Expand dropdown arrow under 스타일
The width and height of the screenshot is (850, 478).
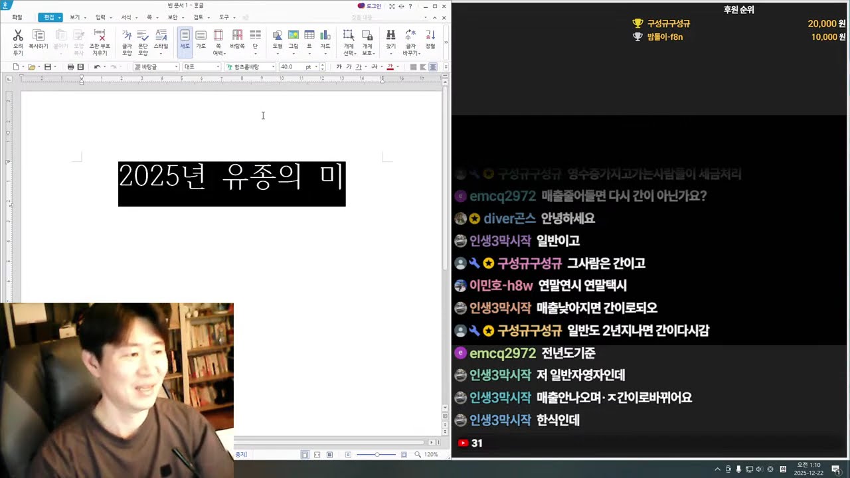(161, 53)
